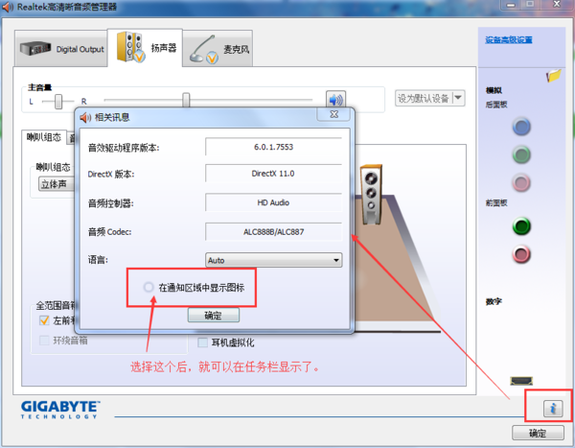
Task: Click the main window 确定 button
Action: pyautogui.click(x=538, y=433)
